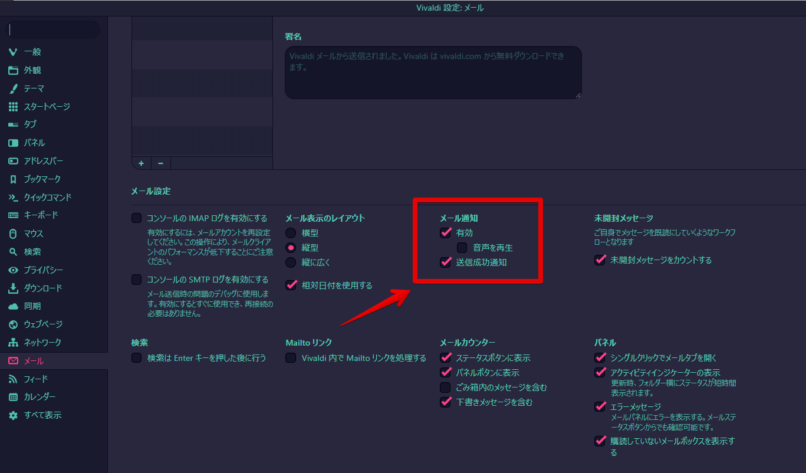Select すべて表示 in the settings sidebar
Screen dimensions: 806x473
click(54, 415)
